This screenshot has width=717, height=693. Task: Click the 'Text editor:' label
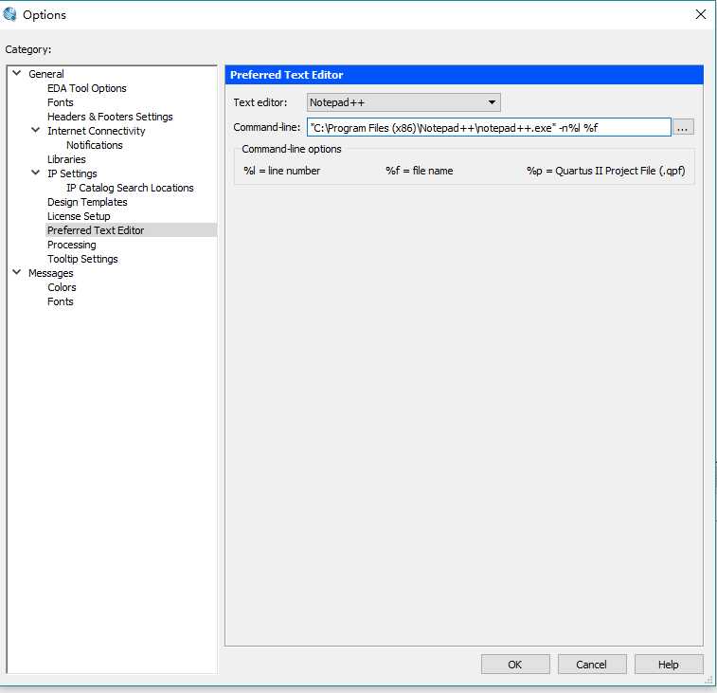260,102
